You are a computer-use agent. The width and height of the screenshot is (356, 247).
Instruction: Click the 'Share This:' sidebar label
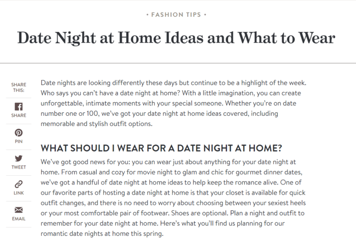point(19,87)
